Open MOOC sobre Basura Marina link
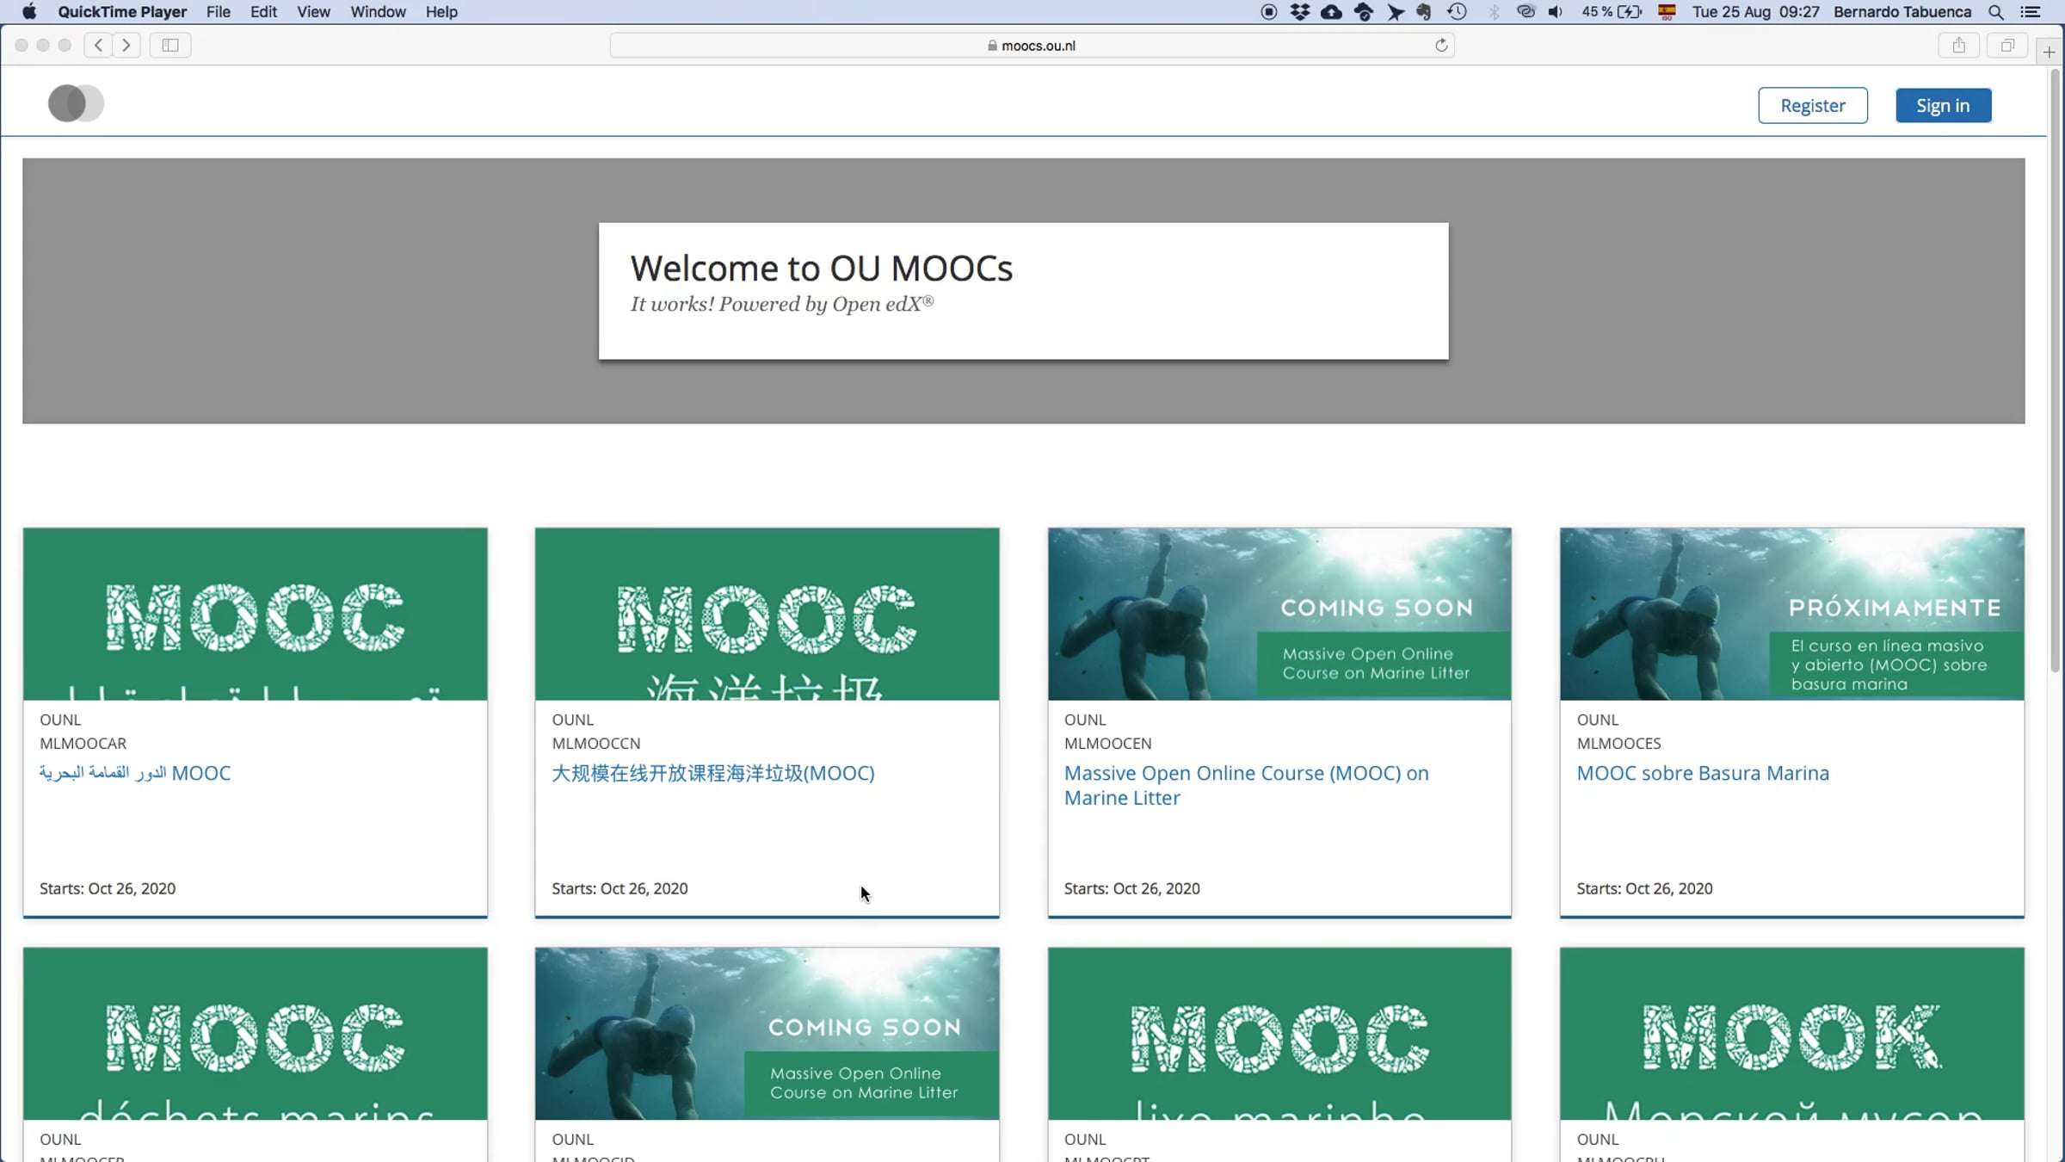This screenshot has height=1162, width=2065. coord(1703,773)
